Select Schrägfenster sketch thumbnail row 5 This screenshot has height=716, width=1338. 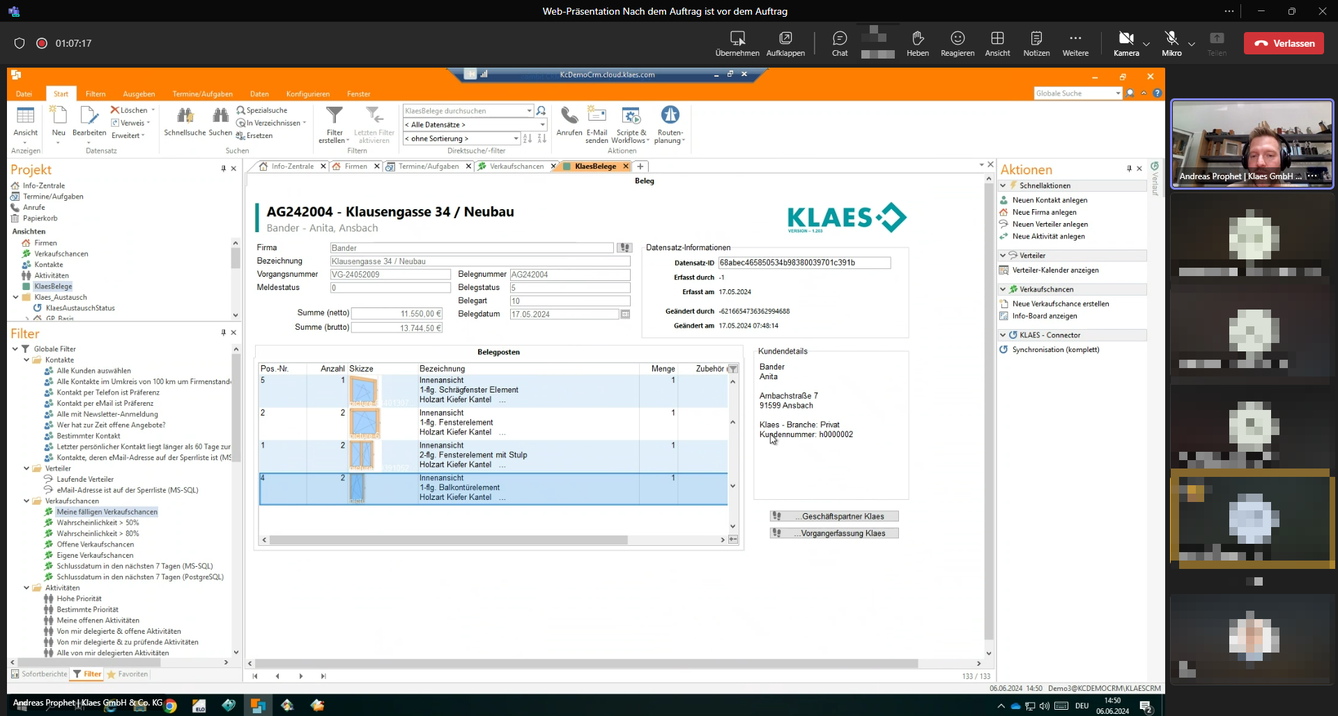363,391
